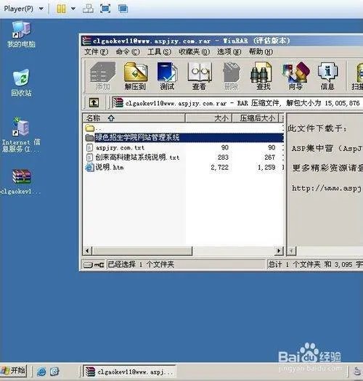Viewport: 363px width, 381px height.
Task: Click the Unity mode icon in Player toolbar
Action: click(123, 9)
